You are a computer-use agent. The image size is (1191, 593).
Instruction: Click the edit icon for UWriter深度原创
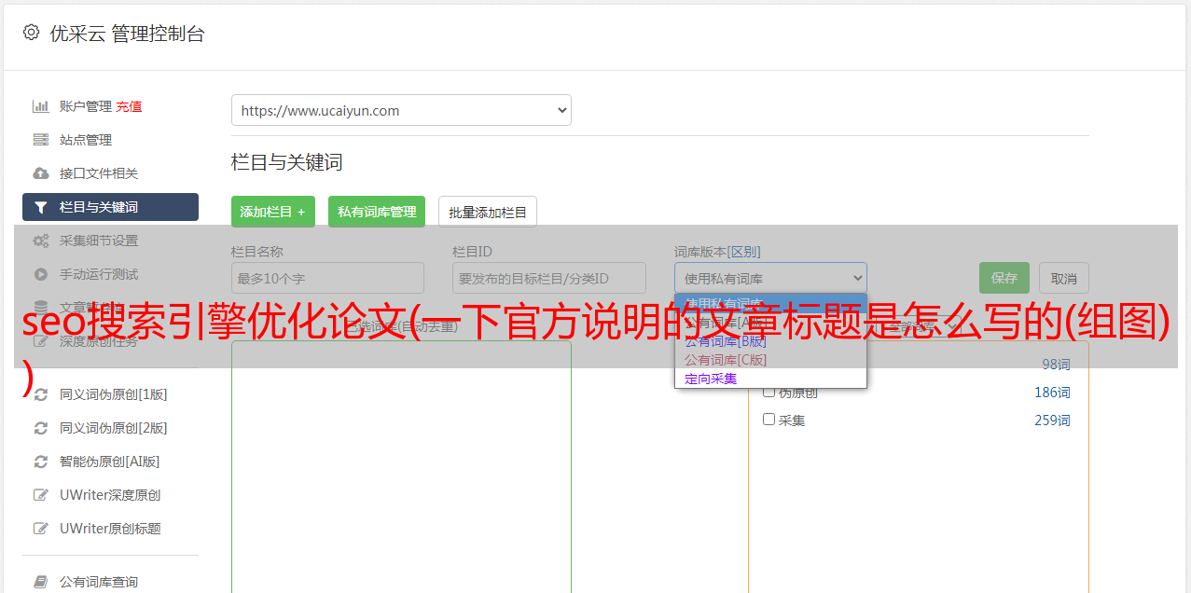click(x=40, y=495)
